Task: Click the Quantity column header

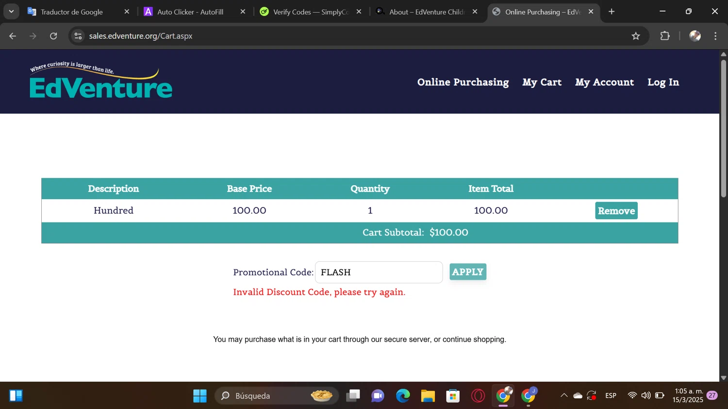Action: pos(370,189)
